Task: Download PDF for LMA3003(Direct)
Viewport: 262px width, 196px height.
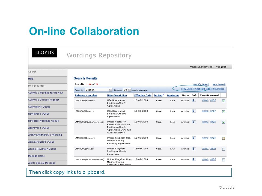Action: (213, 149)
